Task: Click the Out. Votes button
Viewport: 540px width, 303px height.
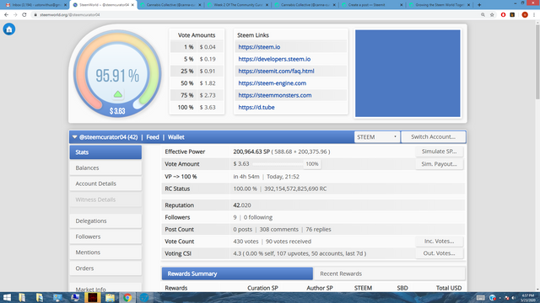Action: coord(439,253)
